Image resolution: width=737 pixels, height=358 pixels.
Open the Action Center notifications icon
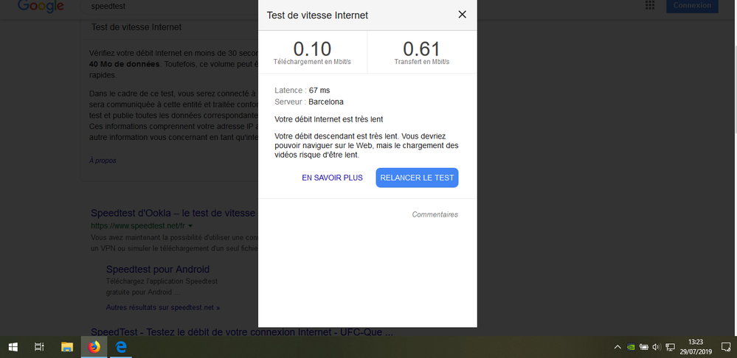725,347
